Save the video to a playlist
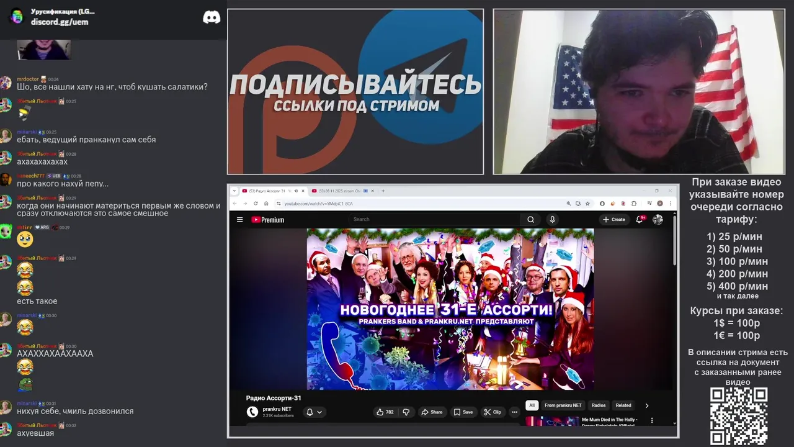This screenshot has width=794, height=447. point(463,412)
